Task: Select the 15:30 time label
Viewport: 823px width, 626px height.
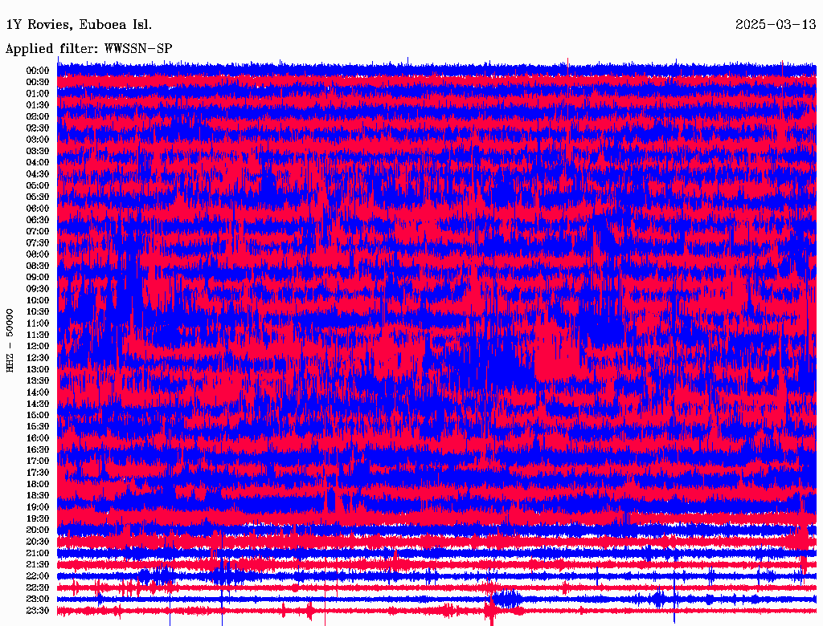Action: coord(38,427)
